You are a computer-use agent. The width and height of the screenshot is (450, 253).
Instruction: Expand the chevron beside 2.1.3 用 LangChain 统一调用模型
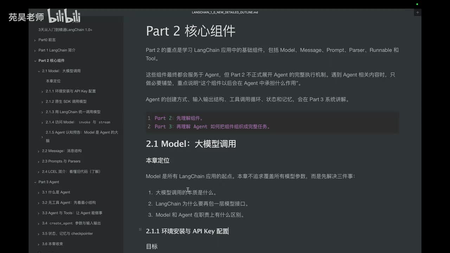[42, 112]
